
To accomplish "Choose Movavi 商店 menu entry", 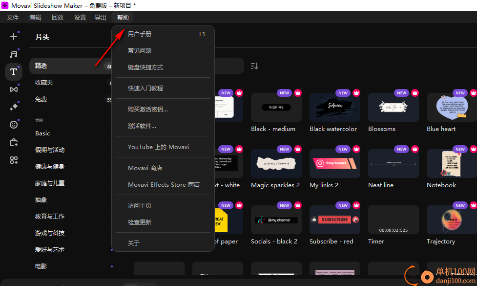I will 163,168.
